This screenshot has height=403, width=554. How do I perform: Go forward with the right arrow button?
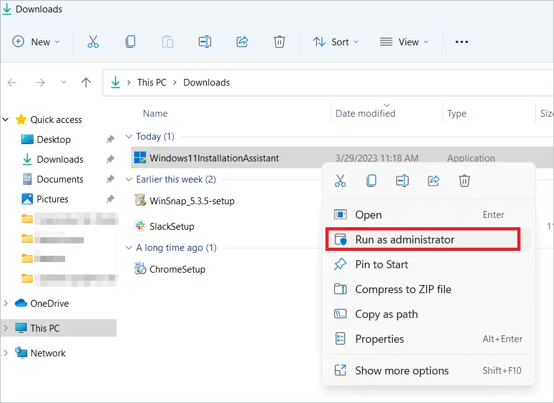coord(40,83)
